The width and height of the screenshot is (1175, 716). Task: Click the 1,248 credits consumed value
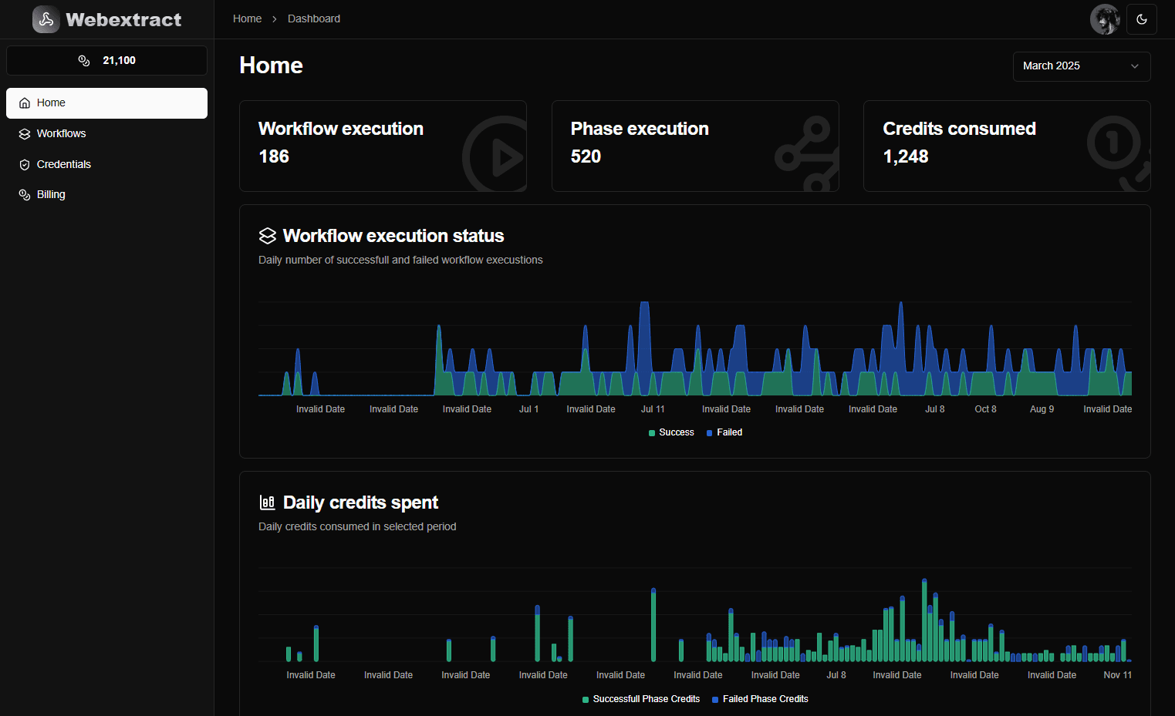point(906,156)
